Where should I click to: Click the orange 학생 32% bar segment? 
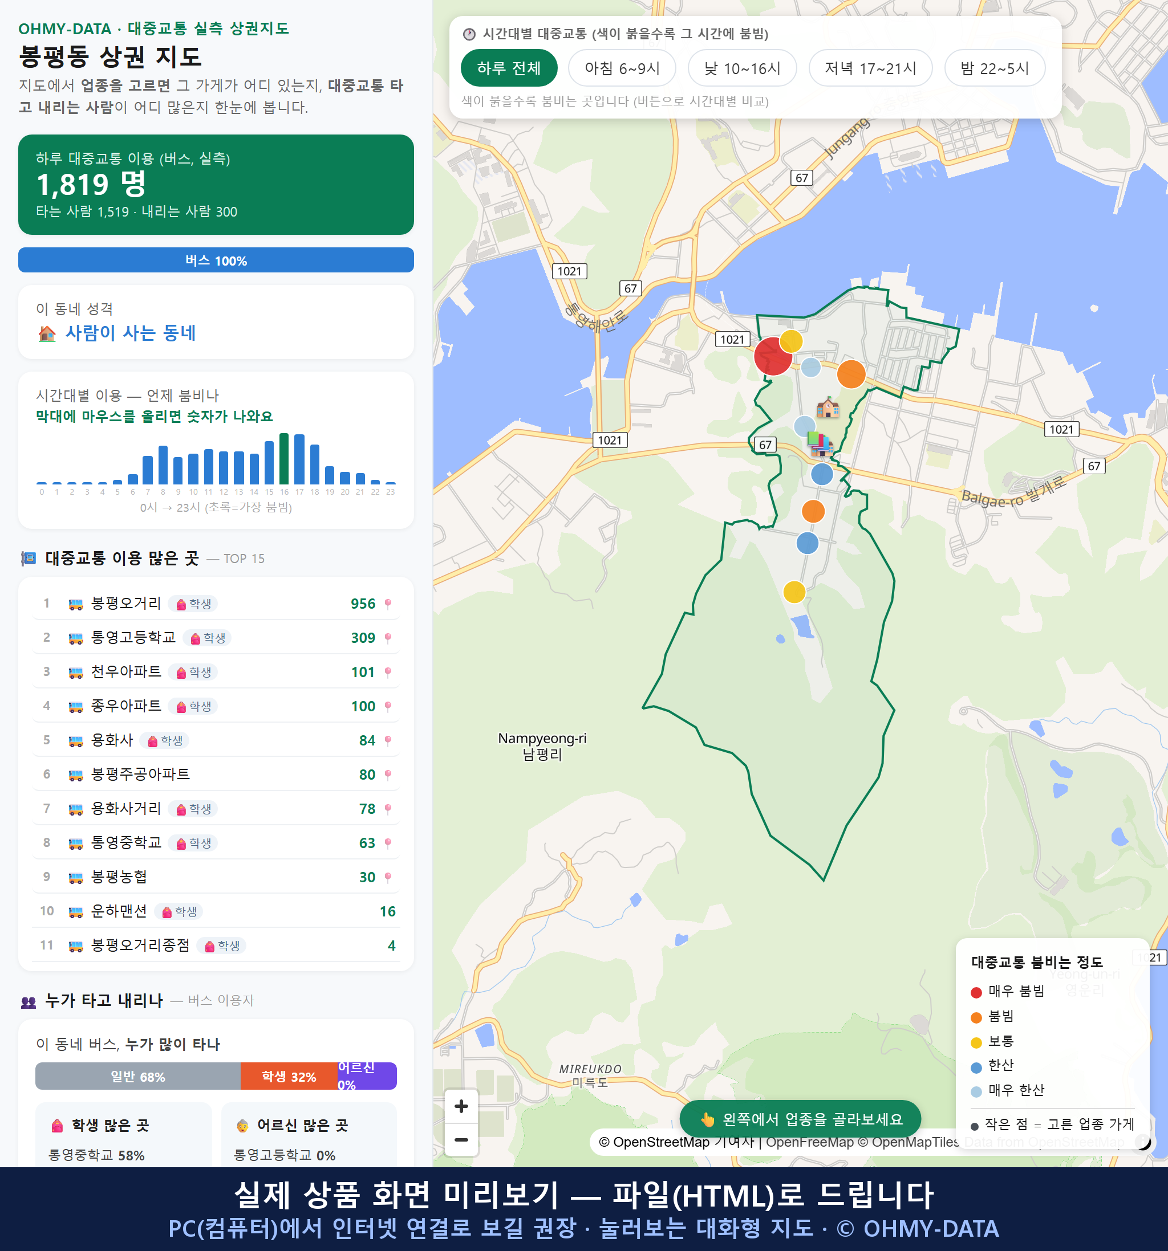pos(289,1076)
